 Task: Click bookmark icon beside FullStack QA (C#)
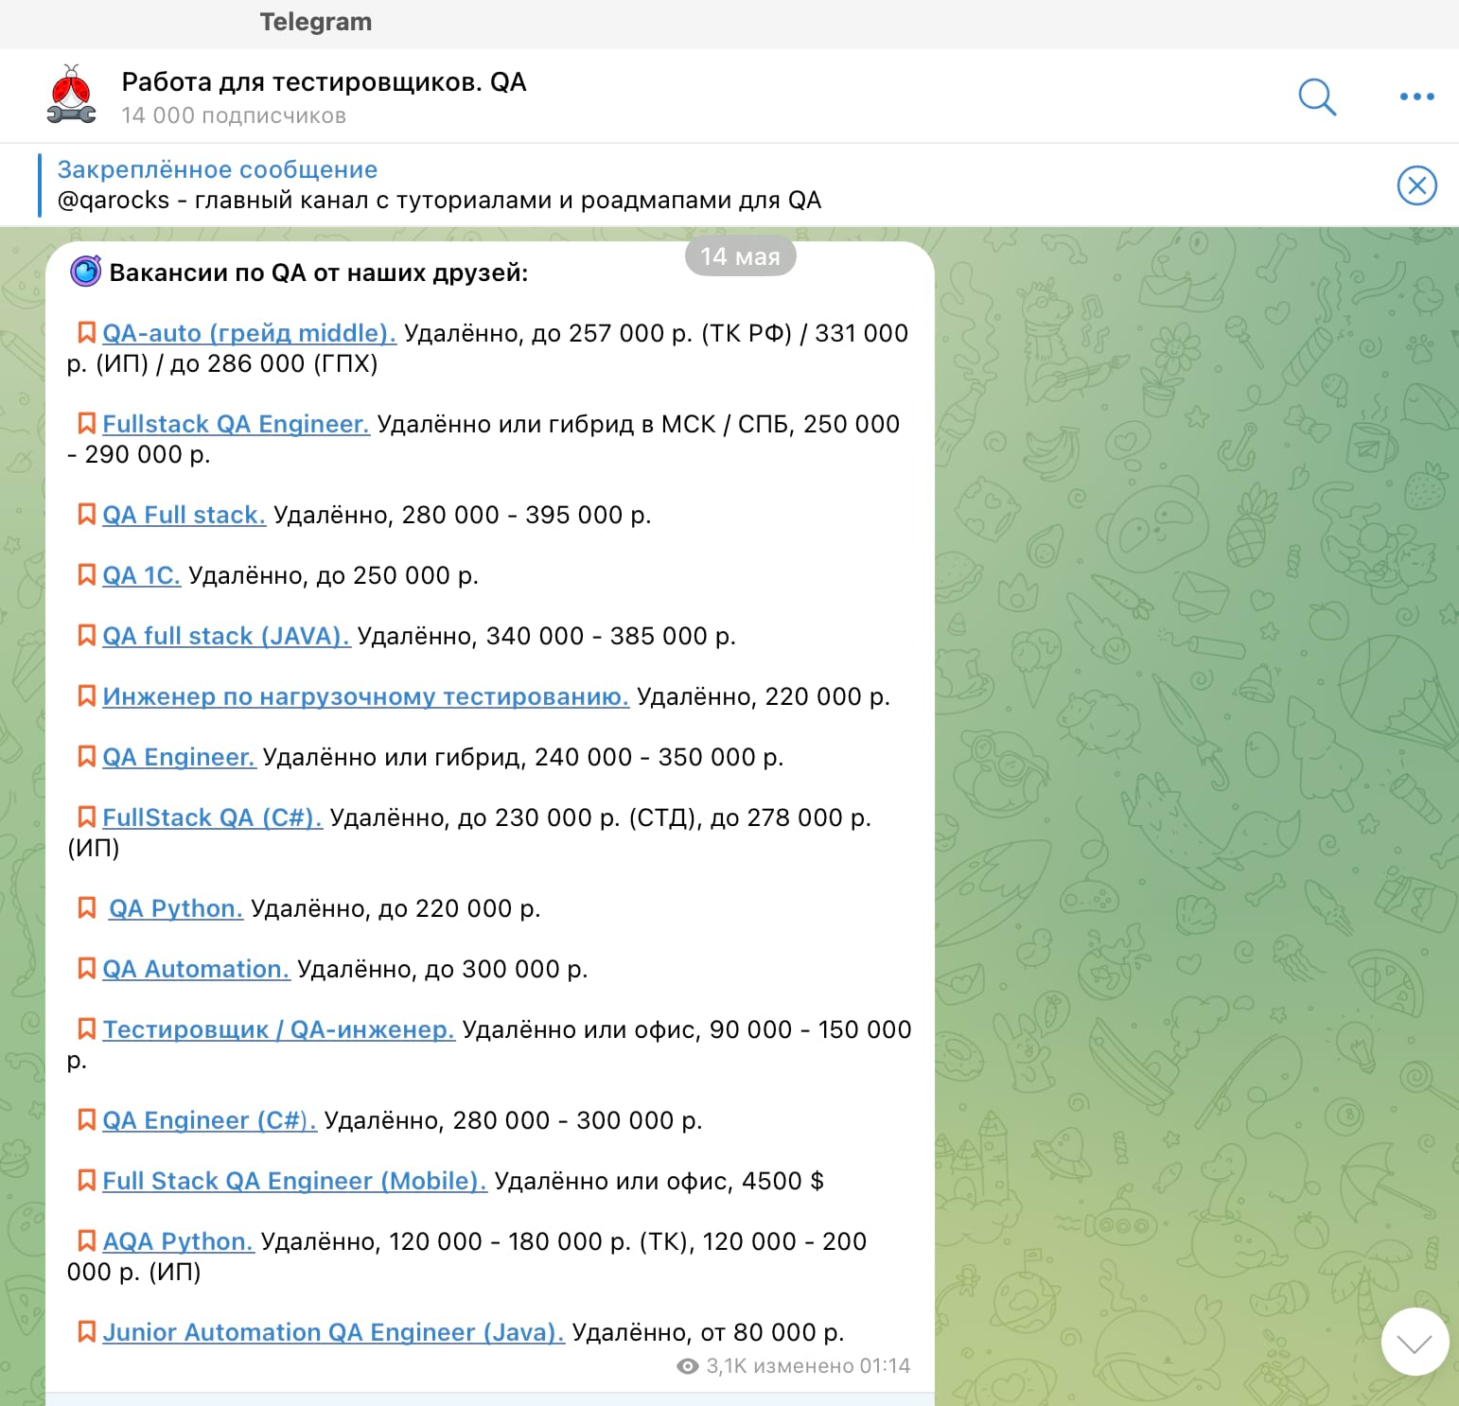(x=86, y=817)
